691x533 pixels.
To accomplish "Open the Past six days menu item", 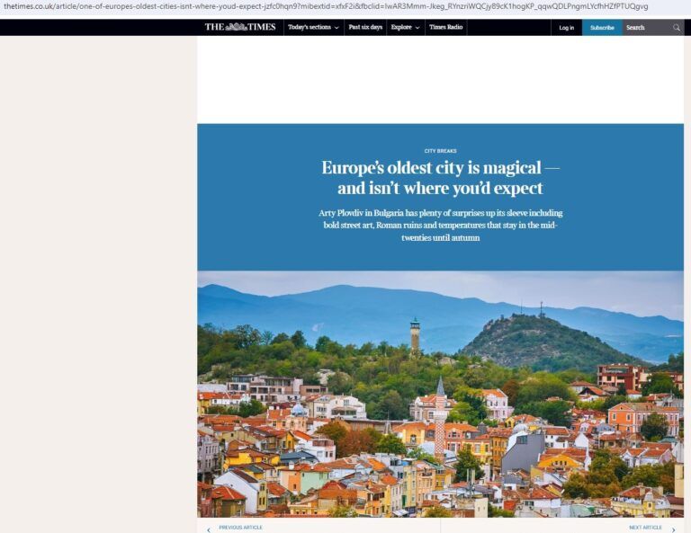I will [365, 28].
